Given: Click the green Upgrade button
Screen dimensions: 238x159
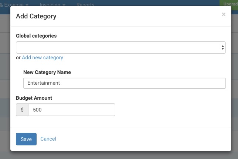Looking at the screenshot, I should (229, 4).
